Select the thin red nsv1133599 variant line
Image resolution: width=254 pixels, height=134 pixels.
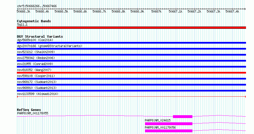[131, 97]
